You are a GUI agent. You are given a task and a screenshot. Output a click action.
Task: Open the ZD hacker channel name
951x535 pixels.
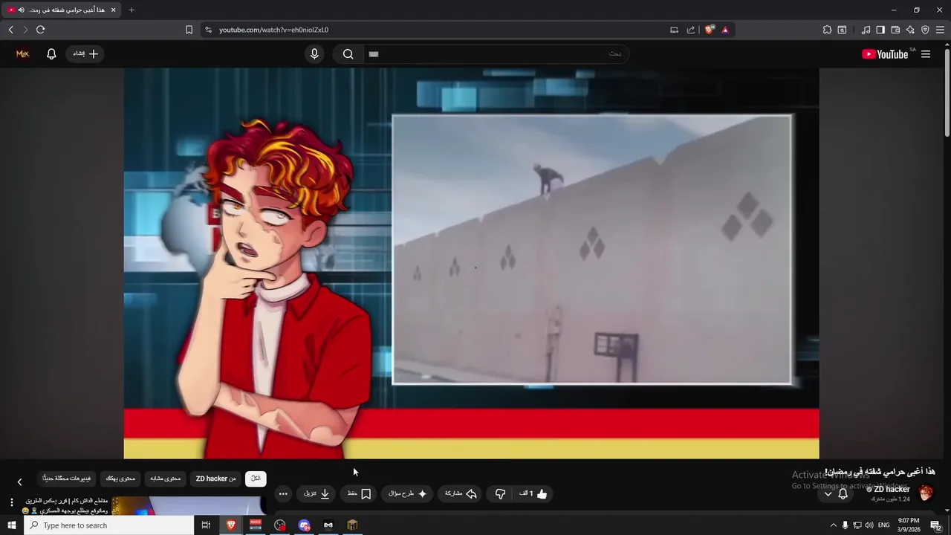[892, 489]
